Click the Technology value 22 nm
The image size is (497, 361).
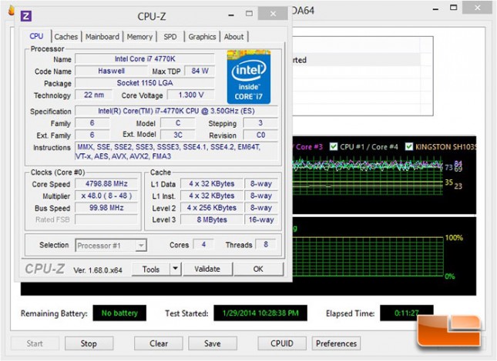pos(94,95)
